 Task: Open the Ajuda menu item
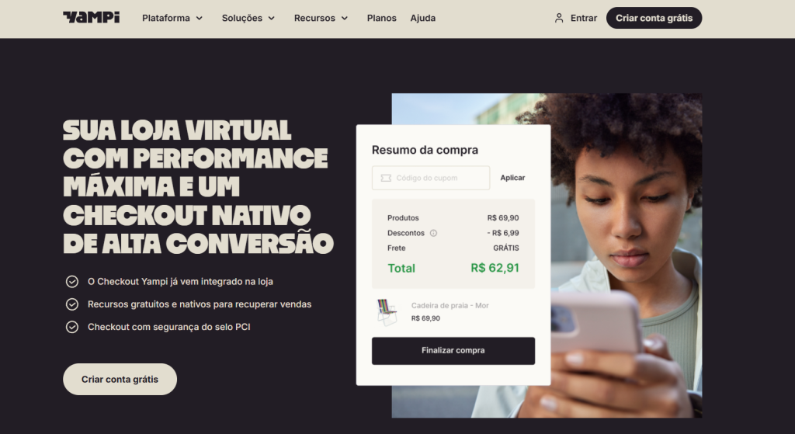tap(423, 19)
